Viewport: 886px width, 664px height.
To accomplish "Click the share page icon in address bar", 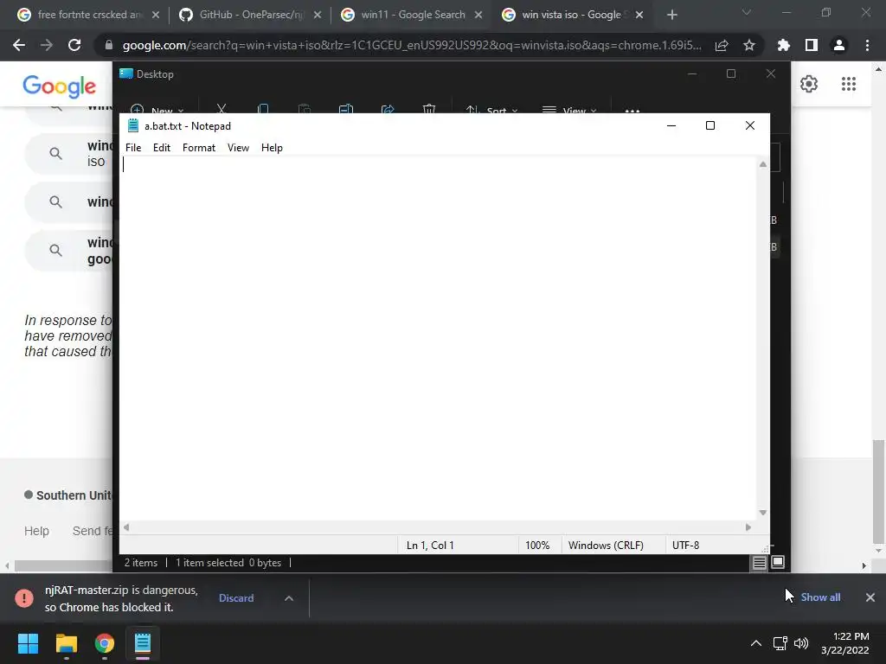I will click(x=722, y=45).
